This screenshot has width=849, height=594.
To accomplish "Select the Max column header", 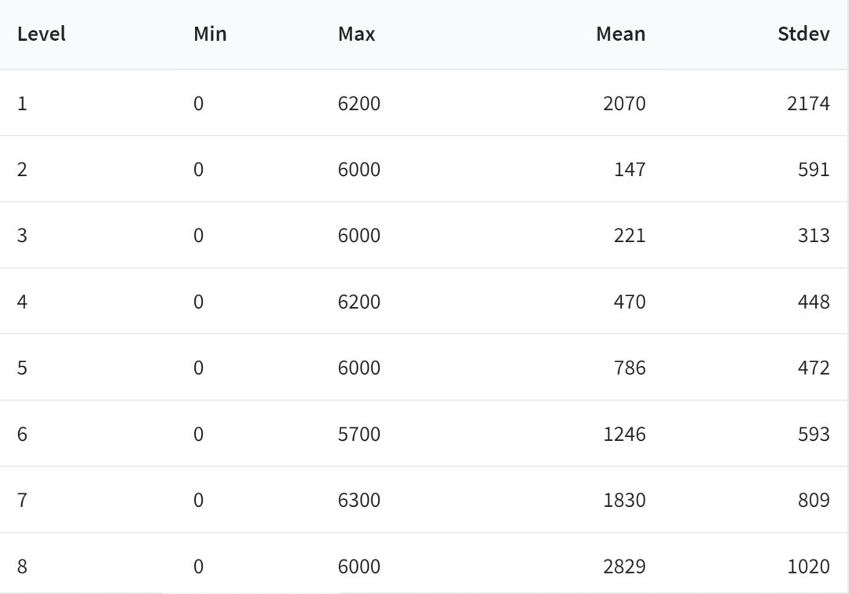I will tap(356, 35).
